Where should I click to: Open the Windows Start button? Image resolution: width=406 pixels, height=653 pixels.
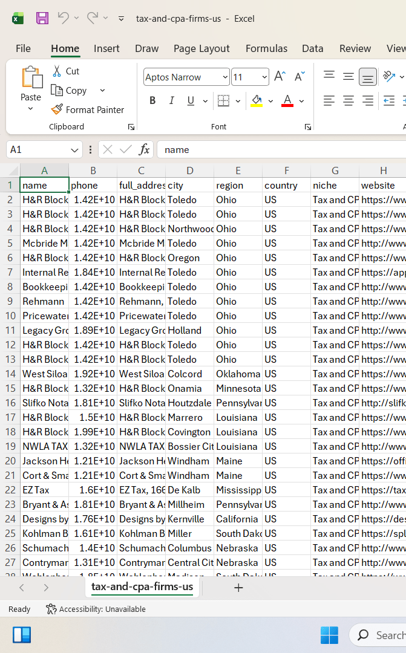point(329,635)
